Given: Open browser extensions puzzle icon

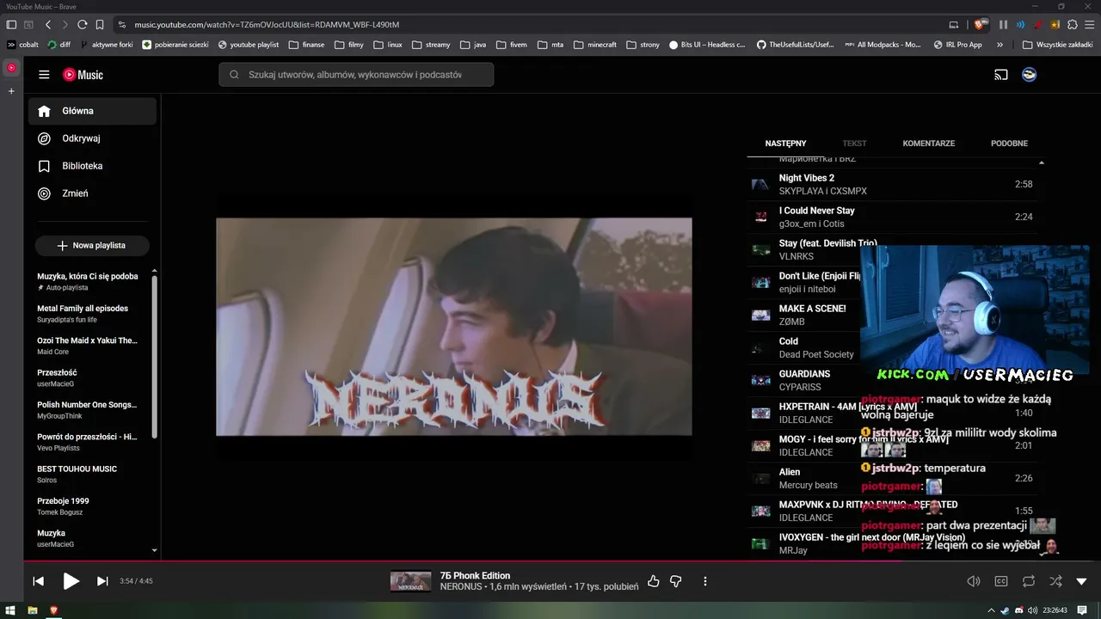Looking at the screenshot, I should click(1072, 25).
